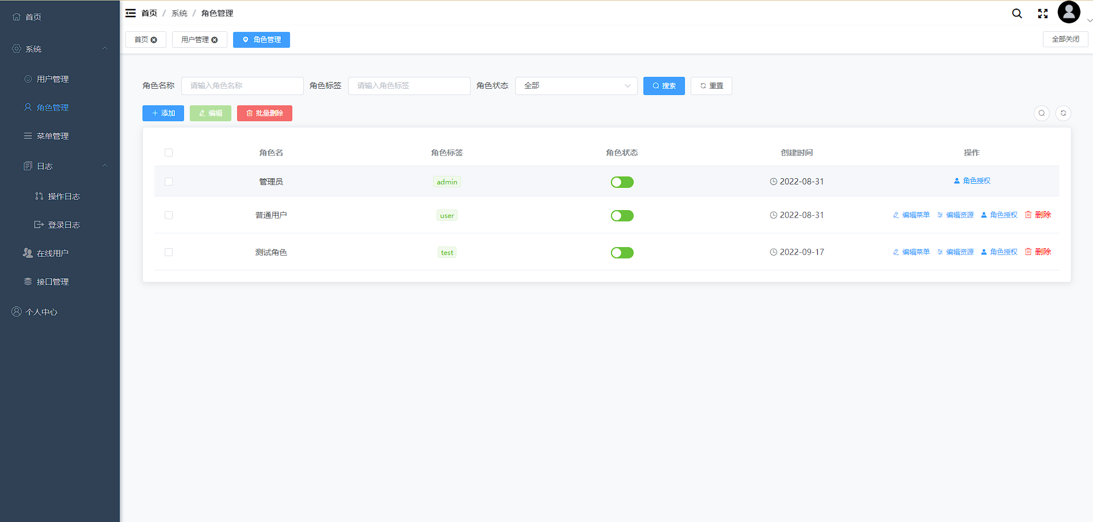Viewport: 1093px width, 522px height.
Task: Click the search magnifier icon in top bar
Action: (x=1017, y=13)
